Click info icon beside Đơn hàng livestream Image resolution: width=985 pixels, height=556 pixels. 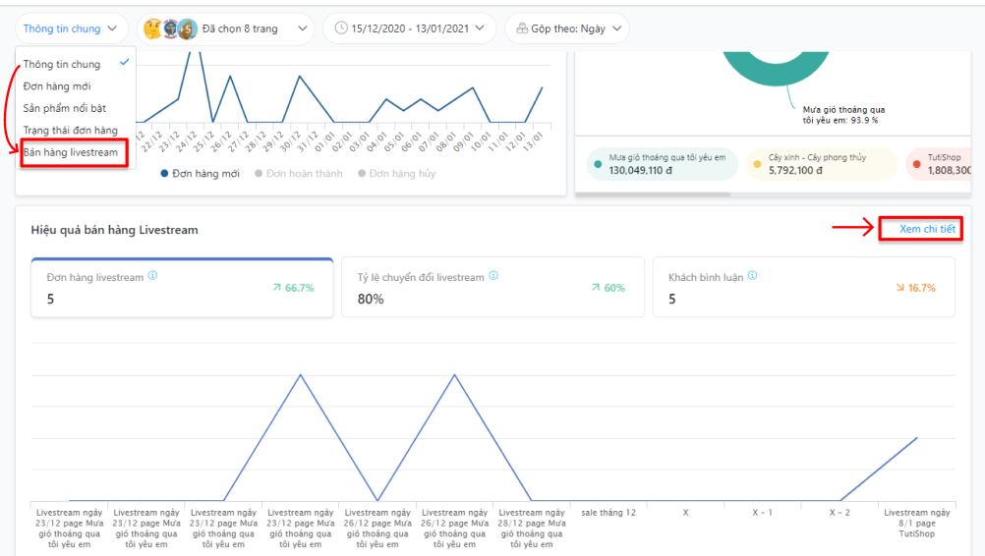tap(152, 276)
